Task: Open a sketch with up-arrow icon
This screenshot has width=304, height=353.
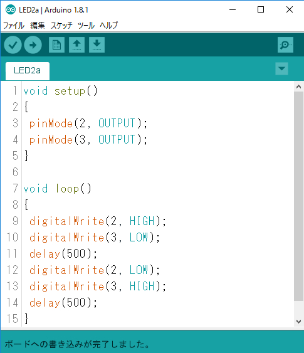Action: (x=76, y=45)
